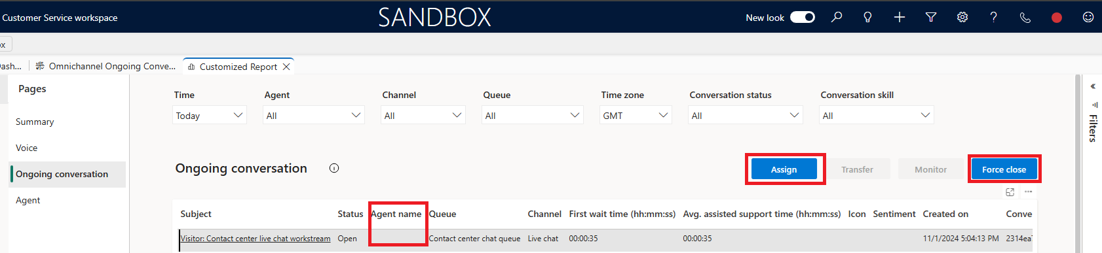
Task: Click the vertical scrollbar of report
Action: click(x=1078, y=163)
